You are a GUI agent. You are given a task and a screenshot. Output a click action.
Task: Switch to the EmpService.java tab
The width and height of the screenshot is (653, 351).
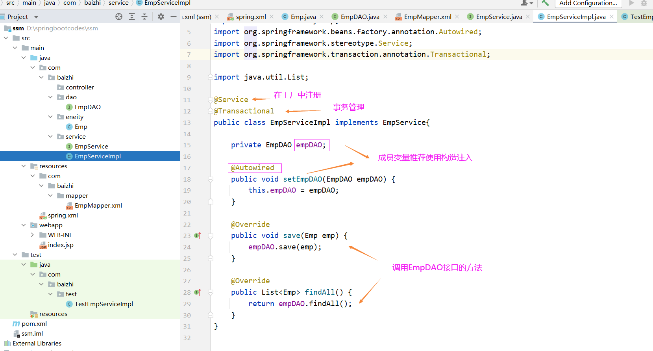499,17
